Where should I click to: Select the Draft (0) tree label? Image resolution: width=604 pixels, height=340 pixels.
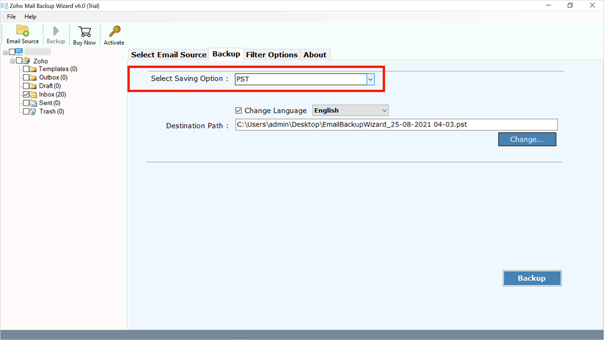[x=50, y=86]
